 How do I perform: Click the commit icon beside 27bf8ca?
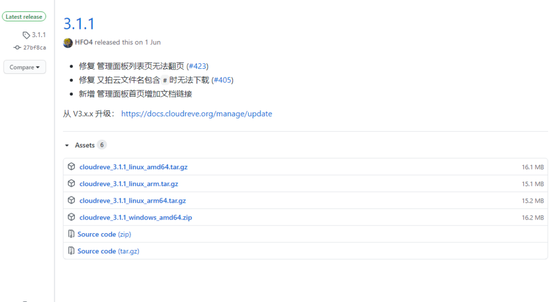coord(17,48)
